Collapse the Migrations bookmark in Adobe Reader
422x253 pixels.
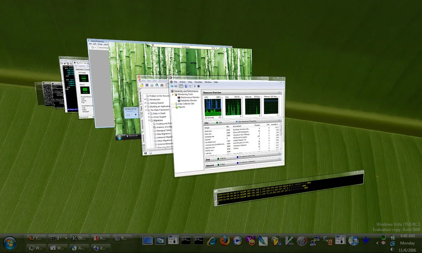click(x=149, y=120)
